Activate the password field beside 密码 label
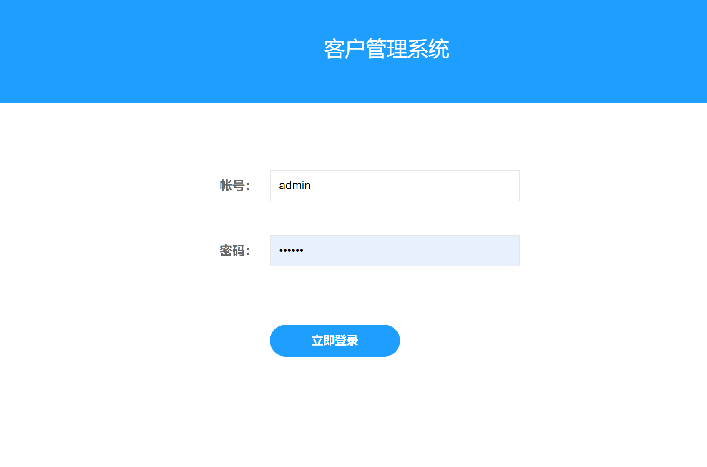The width and height of the screenshot is (707, 467). pos(395,251)
